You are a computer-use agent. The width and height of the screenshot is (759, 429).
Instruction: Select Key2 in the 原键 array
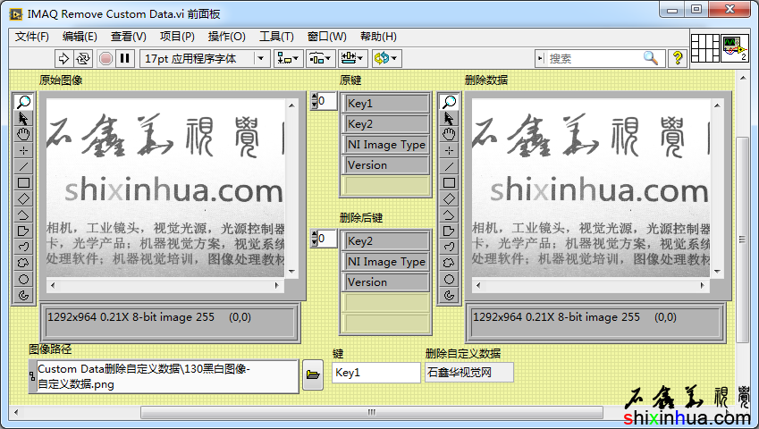tap(386, 124)
